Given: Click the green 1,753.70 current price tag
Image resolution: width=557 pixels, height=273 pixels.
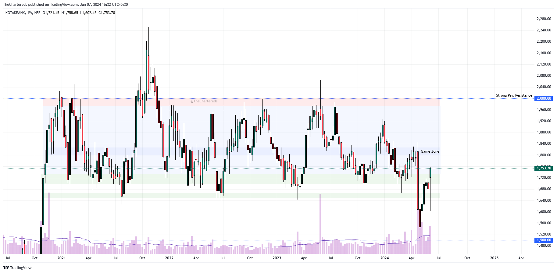Looking at the screenshot, I should (544, 168).
